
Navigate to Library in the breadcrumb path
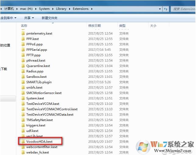click(x=61, y=9)
